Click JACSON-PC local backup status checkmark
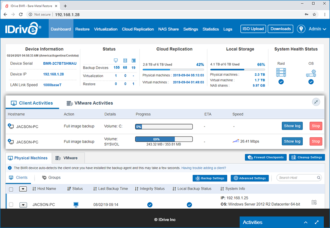The image size is (330, 228). (x=189, y=204)
